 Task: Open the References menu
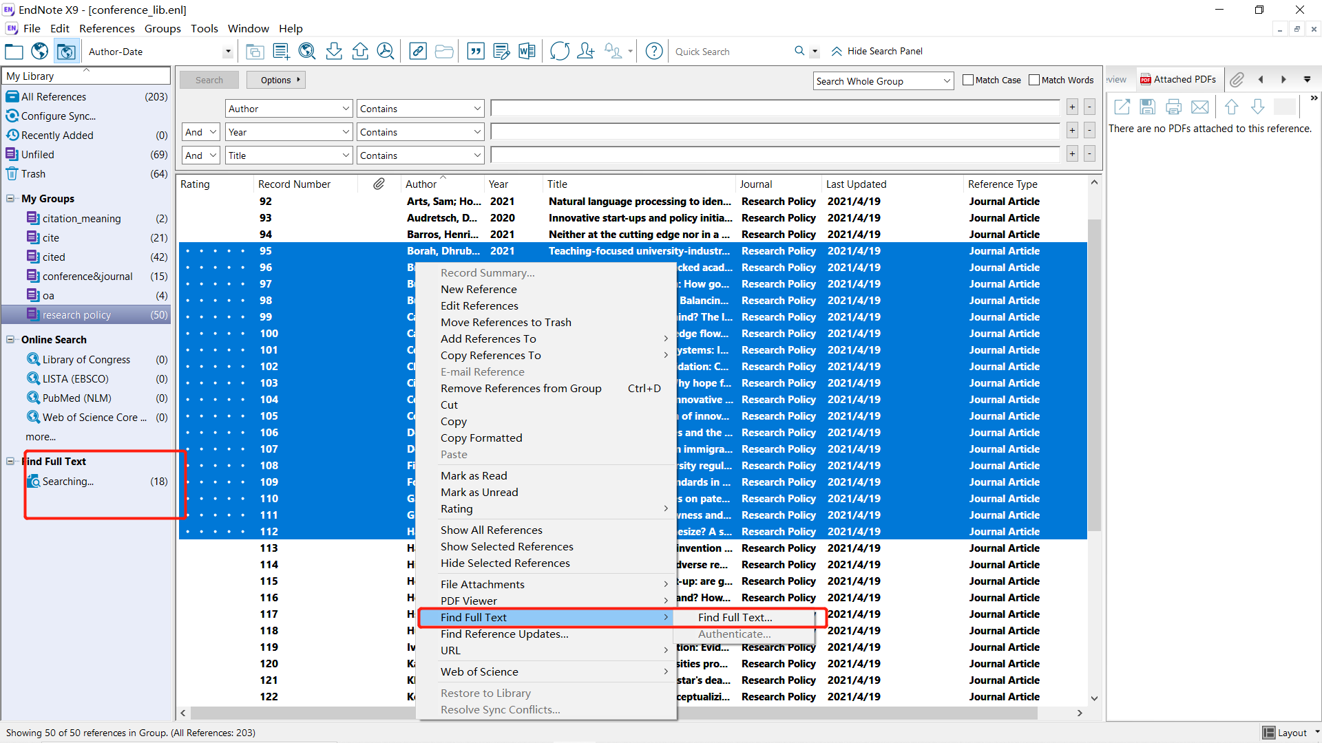[107, 28]
